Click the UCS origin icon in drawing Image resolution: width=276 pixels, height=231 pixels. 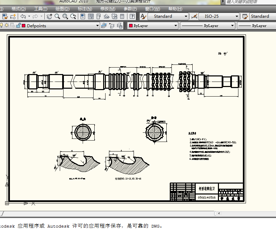pyautogui.click(x=7, y=203)
